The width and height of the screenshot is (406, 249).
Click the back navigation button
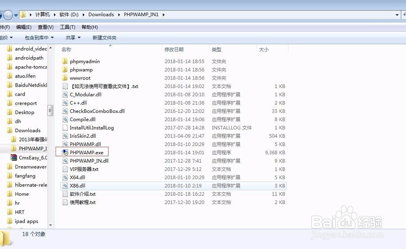click(x=1, y=15)
